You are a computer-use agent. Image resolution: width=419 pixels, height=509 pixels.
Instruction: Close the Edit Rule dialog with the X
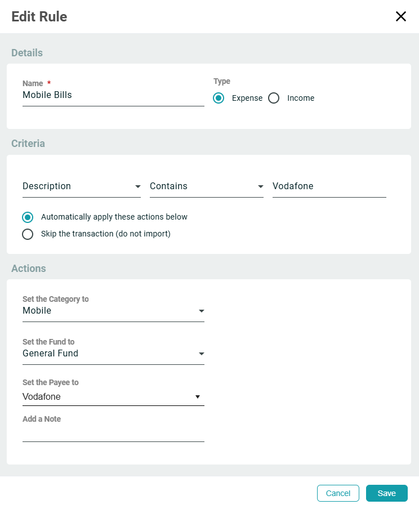pos(400,16)
